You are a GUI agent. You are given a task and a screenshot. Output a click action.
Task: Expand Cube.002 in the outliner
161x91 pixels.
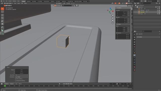(137, 12)
